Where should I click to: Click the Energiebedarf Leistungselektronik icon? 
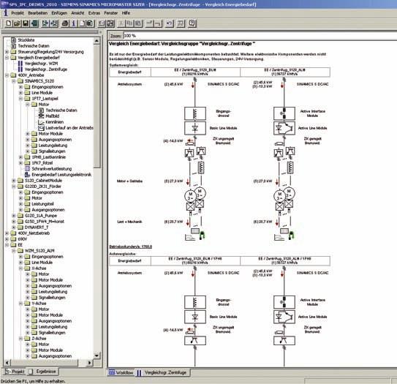coord(27,175)
